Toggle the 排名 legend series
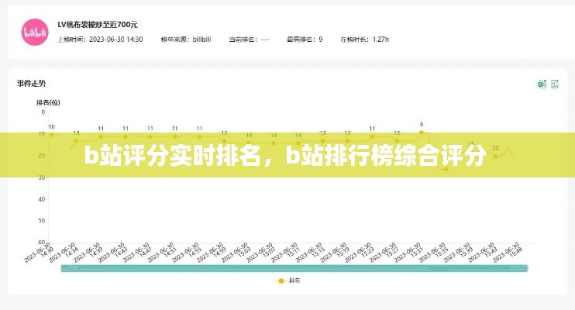The height and width of the screenshot is (310, 575). tap(287, 281)
